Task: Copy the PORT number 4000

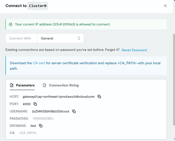Action: [x=35, y=104]
